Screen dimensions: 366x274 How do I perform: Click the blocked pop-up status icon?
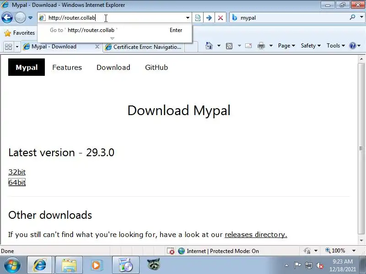pos(171,251)
